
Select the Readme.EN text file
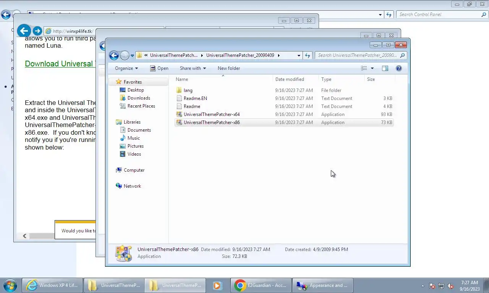click(x=284, y=98)
